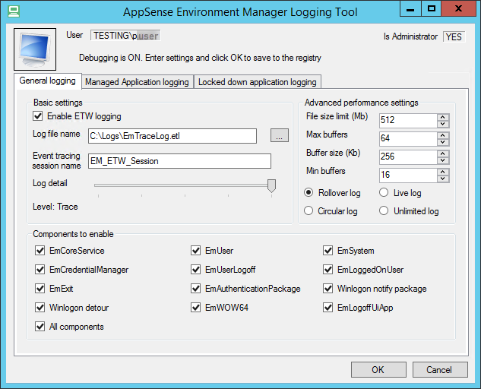Toggle the All components checkbox
The width and height of the screenshot is (481, 389).
41,327
